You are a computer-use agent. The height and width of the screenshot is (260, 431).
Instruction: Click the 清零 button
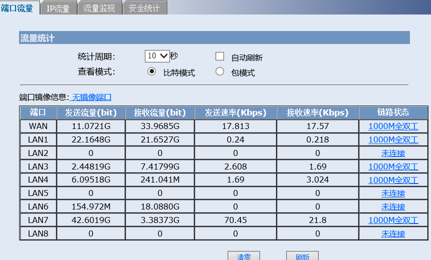point(244,256)
